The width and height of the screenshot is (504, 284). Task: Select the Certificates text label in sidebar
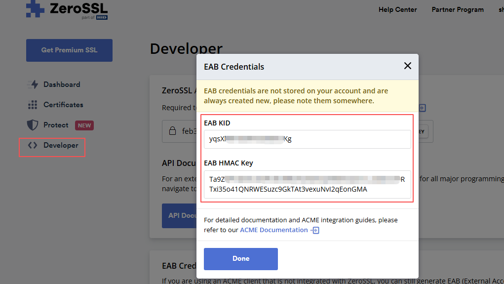point(63,105)
